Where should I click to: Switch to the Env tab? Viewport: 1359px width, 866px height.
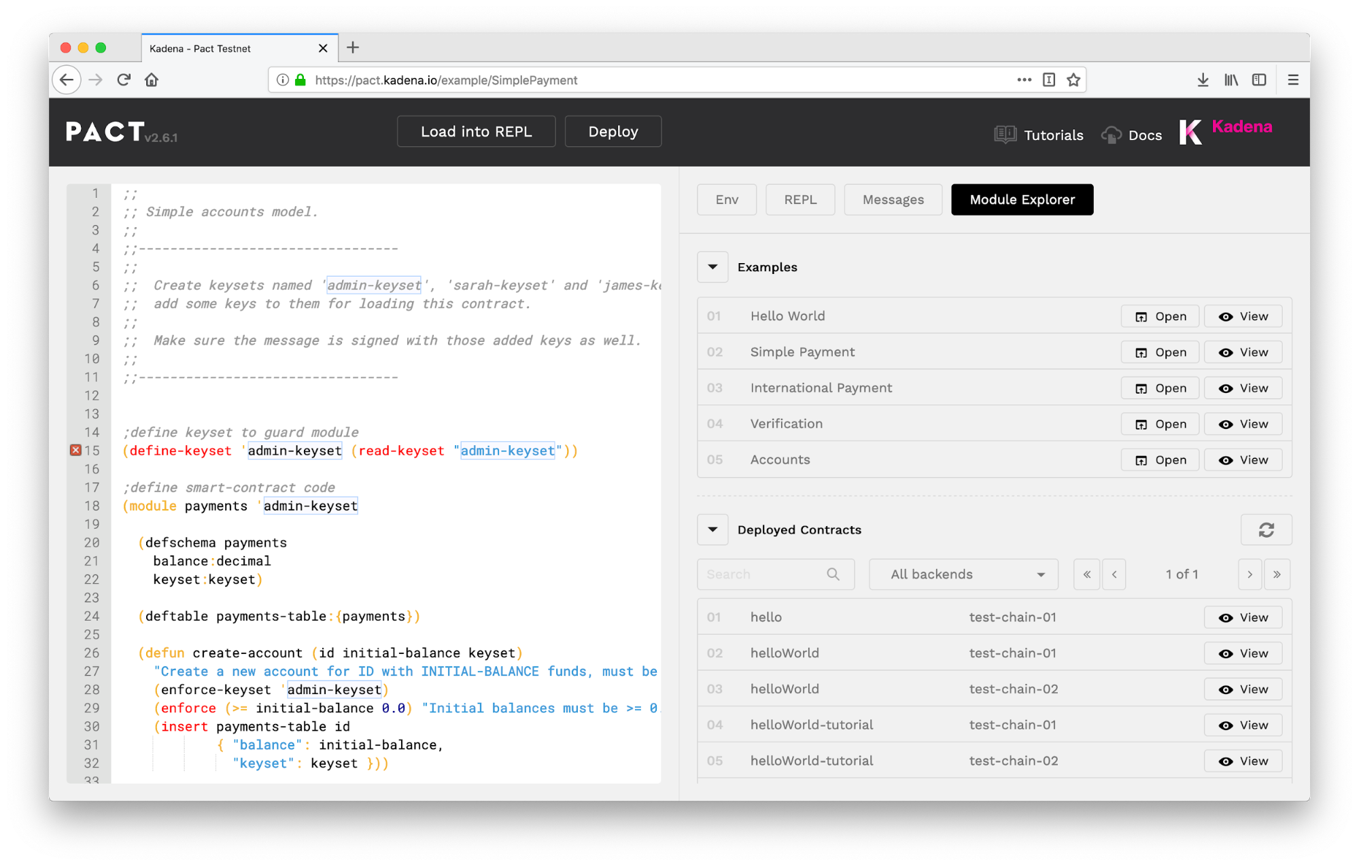(727, 200)
